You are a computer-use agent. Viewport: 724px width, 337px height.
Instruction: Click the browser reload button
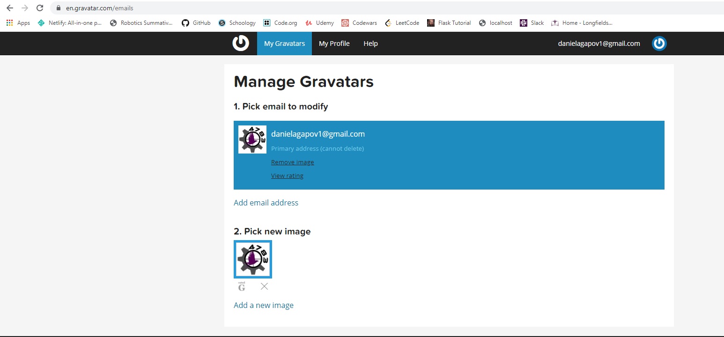40,8
